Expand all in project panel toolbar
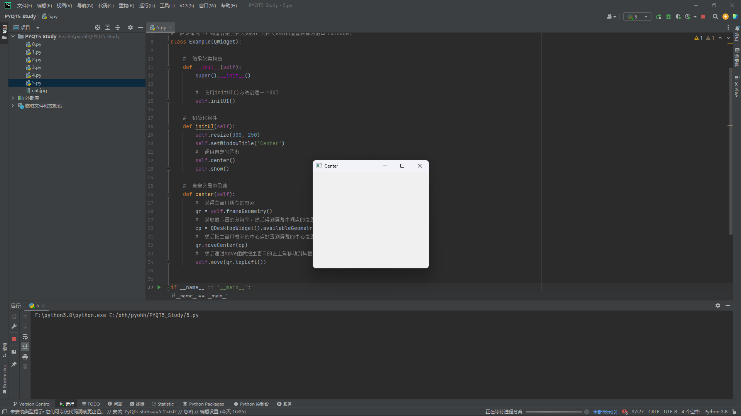 108,27
